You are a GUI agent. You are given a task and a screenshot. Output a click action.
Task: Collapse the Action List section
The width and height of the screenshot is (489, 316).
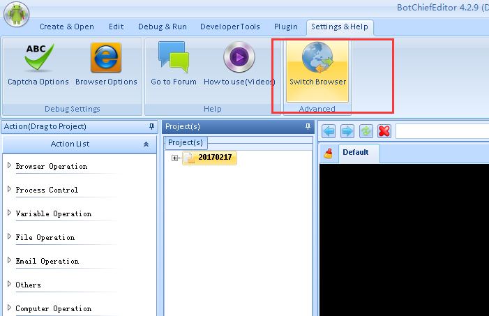(x=146, y=144)
